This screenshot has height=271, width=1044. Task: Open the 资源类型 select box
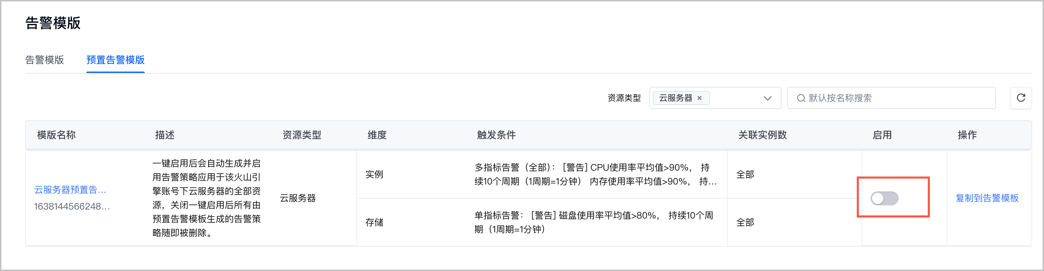point(715,98)
